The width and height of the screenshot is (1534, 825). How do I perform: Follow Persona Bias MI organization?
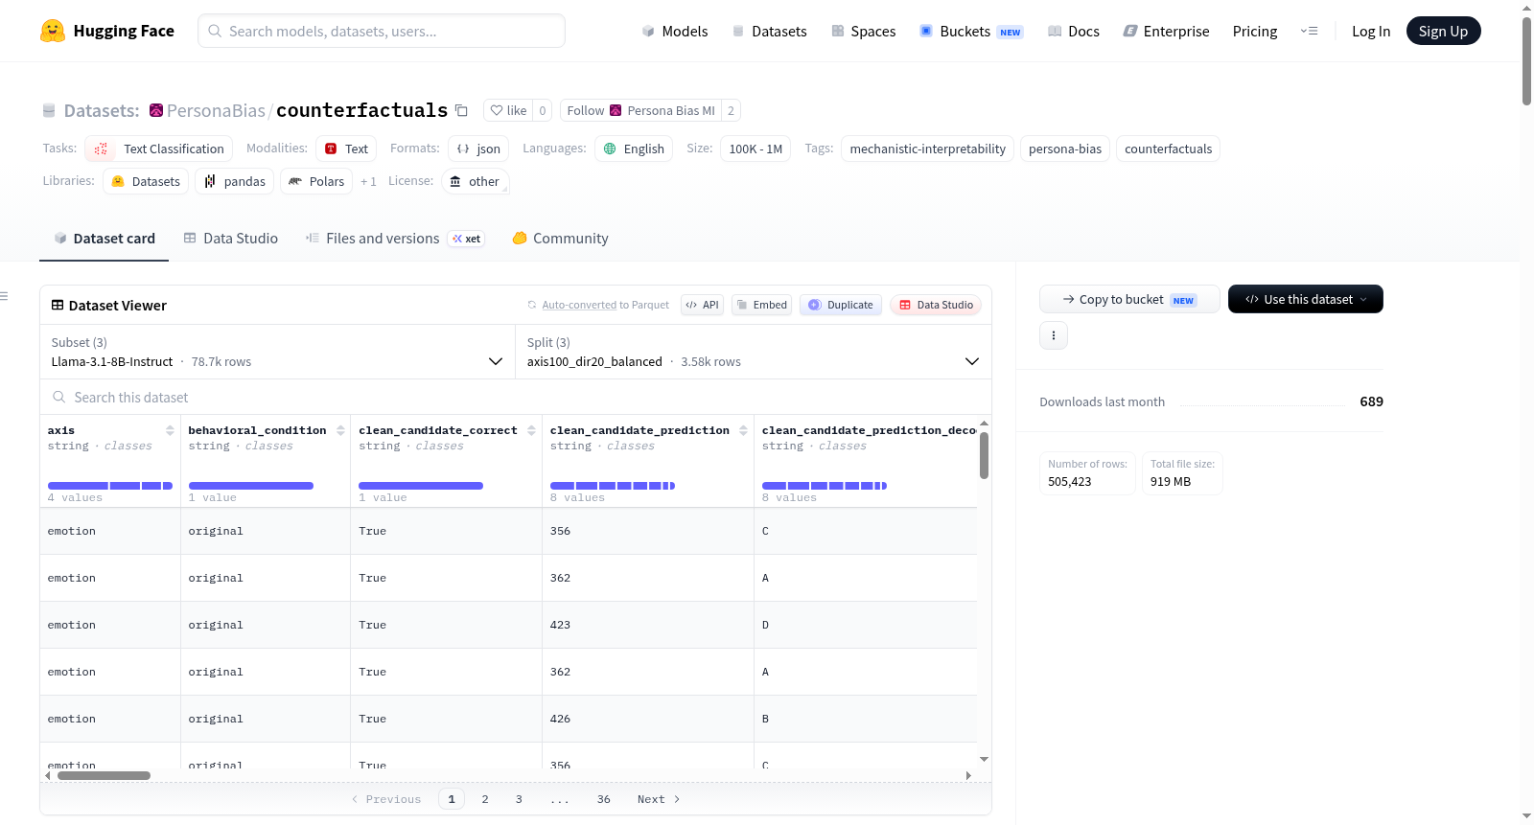640,110
